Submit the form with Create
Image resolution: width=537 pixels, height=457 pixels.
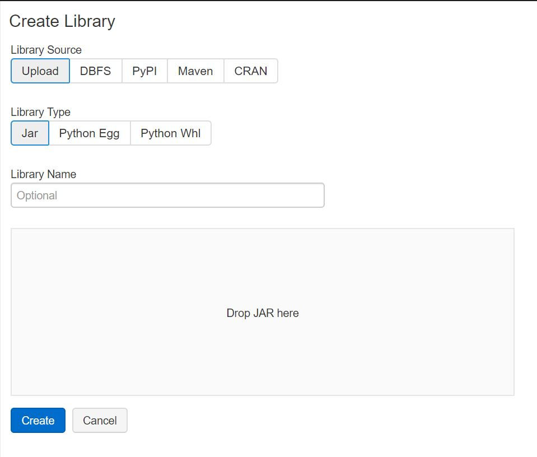tap(37, 420)
